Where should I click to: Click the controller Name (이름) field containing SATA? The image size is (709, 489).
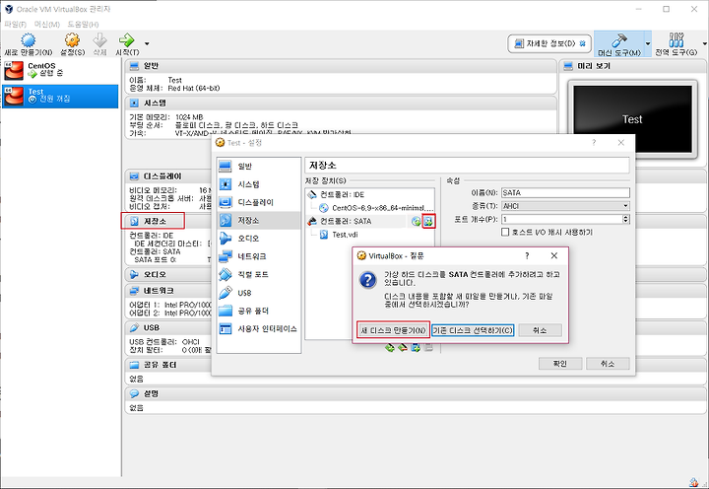[x=565, y=193]
